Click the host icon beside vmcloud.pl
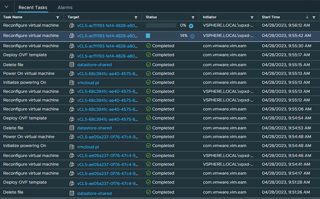Viewport: 320px width, 199px height. click(71, 83)
